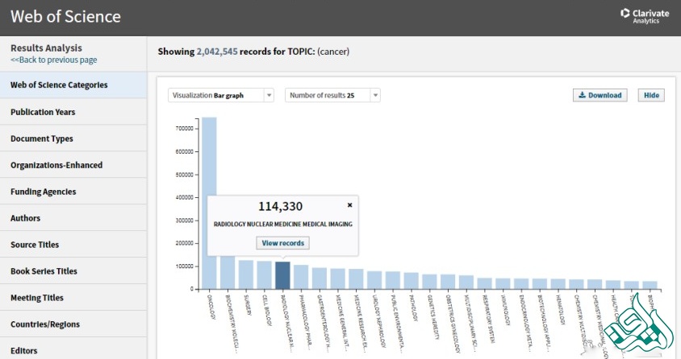Open Countries/Regions analysis

[46, 324]
